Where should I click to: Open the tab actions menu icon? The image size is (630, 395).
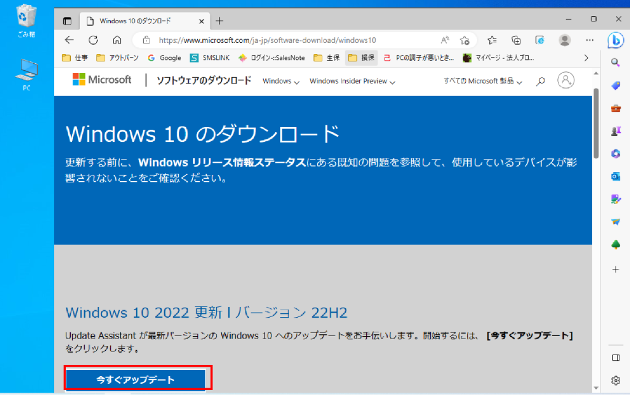tap(67, 22)
